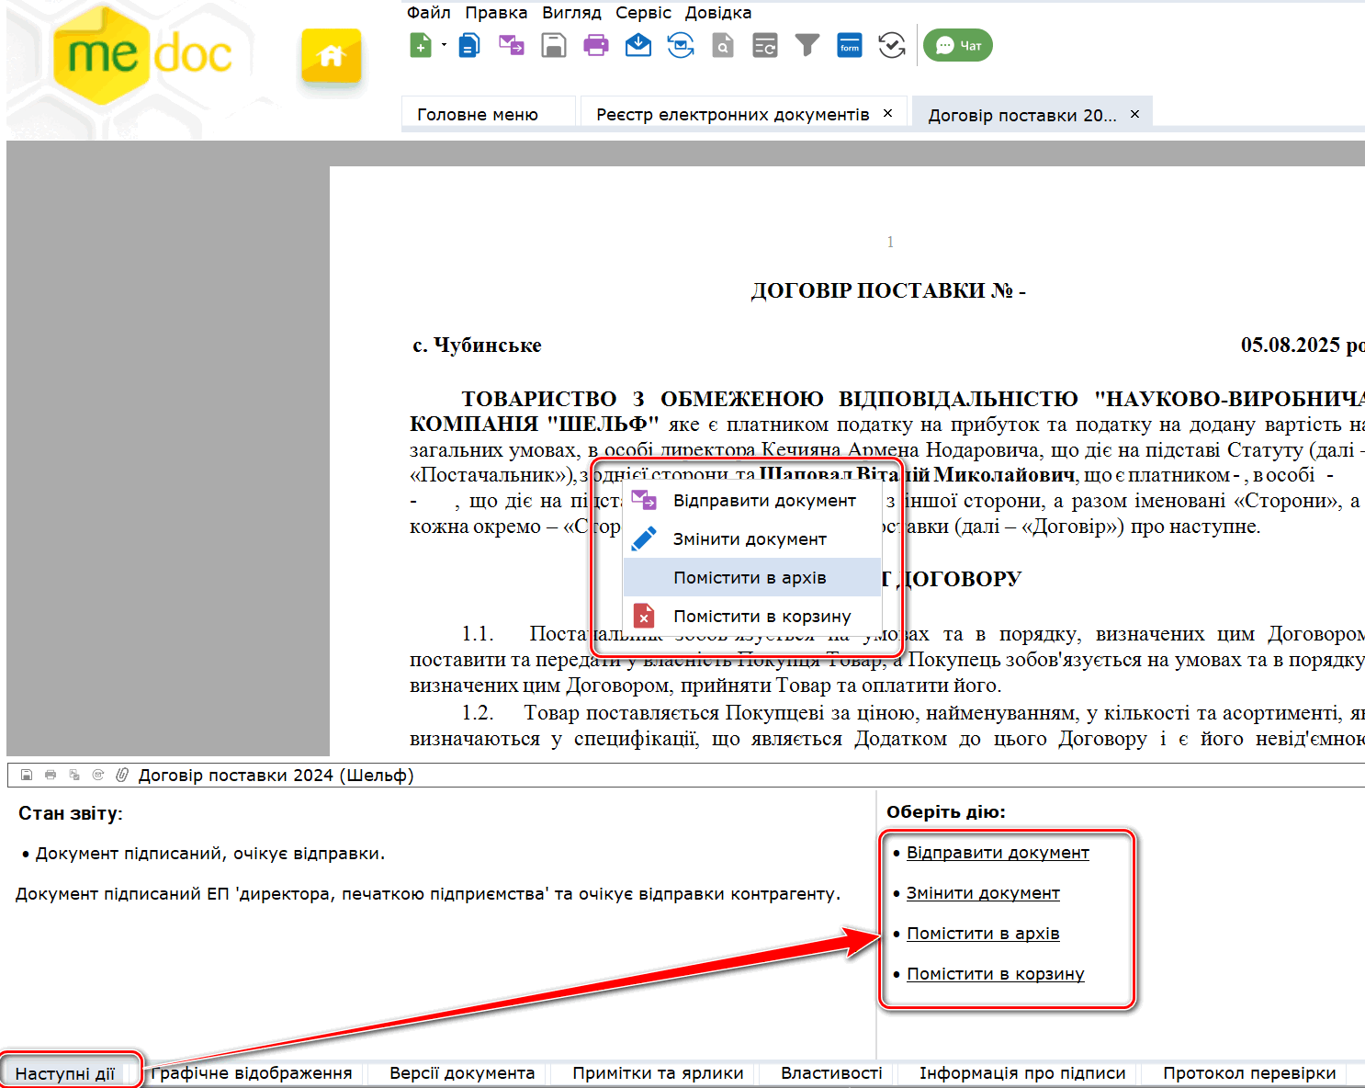Close the Договір поставки tab
The width and height of the screenshot is (1365, 1088).
(x=1134, y=114)
